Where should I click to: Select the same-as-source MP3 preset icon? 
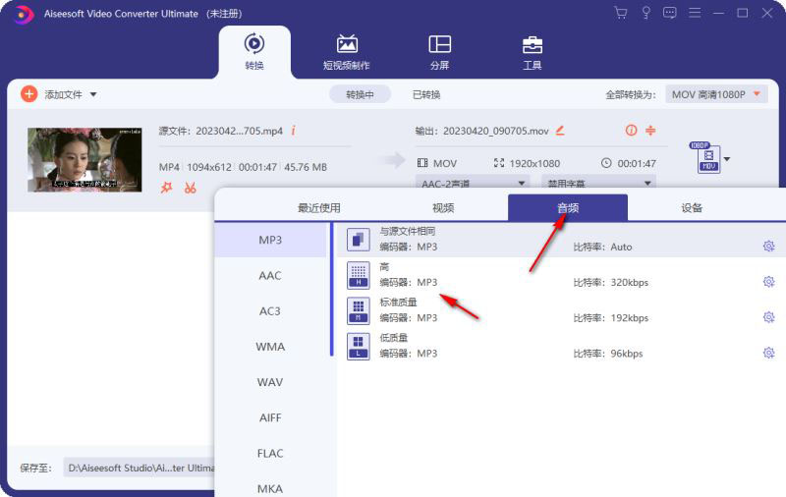(358, 240)
